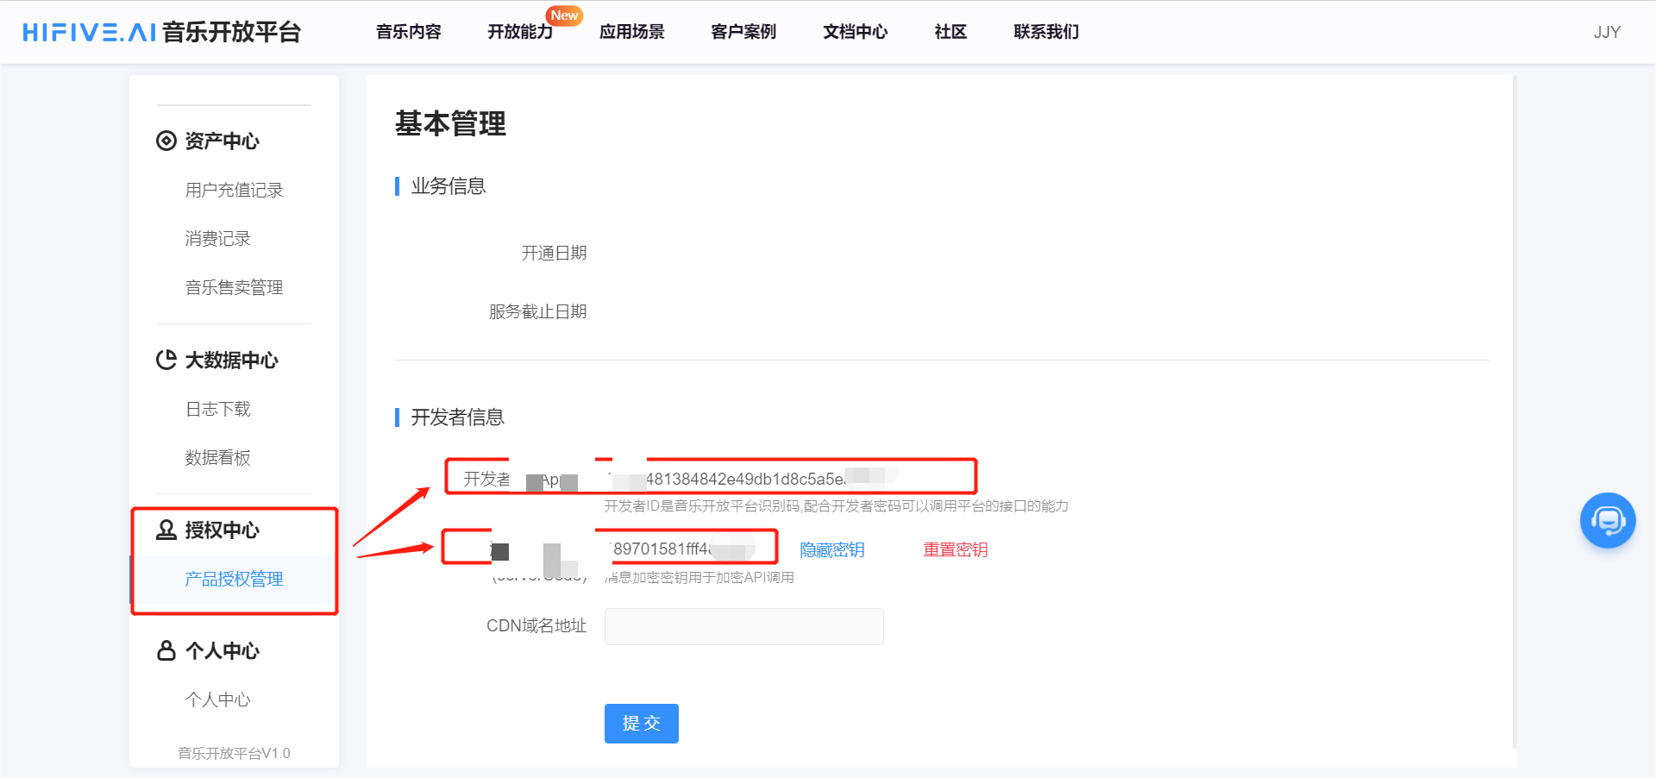Open 客户案例 navigation item
The image size is (1656, 778).
(x=743, y=32)
